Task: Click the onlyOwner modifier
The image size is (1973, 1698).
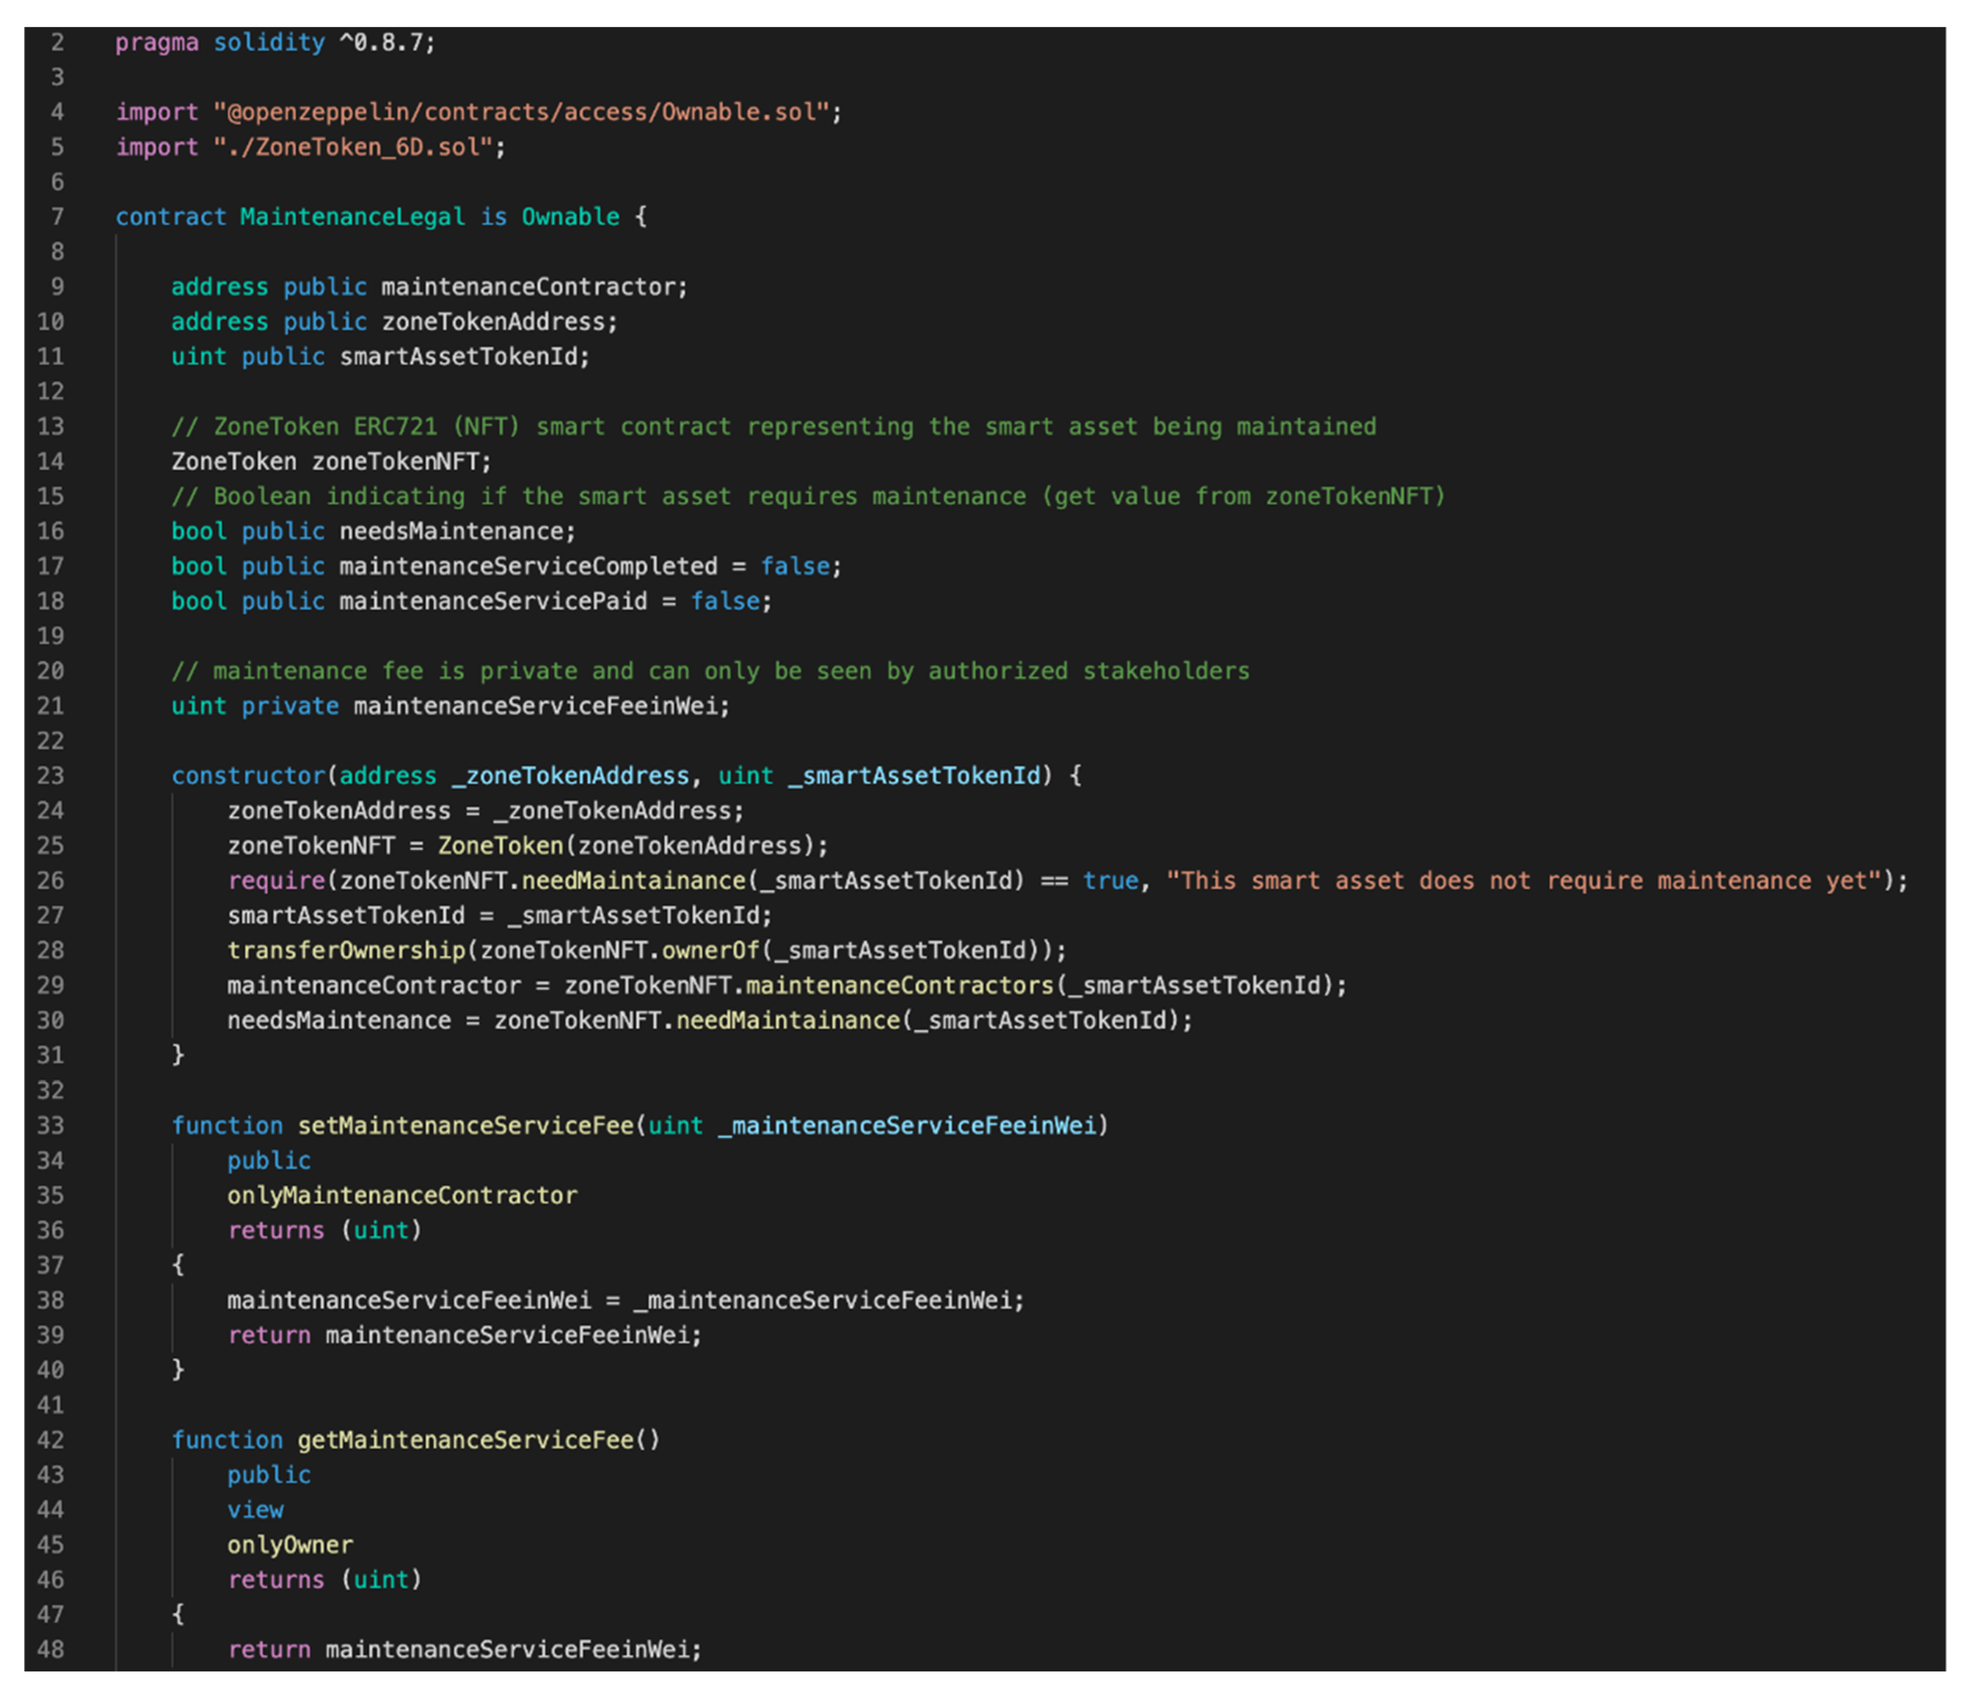Action: pos(289,1545)
